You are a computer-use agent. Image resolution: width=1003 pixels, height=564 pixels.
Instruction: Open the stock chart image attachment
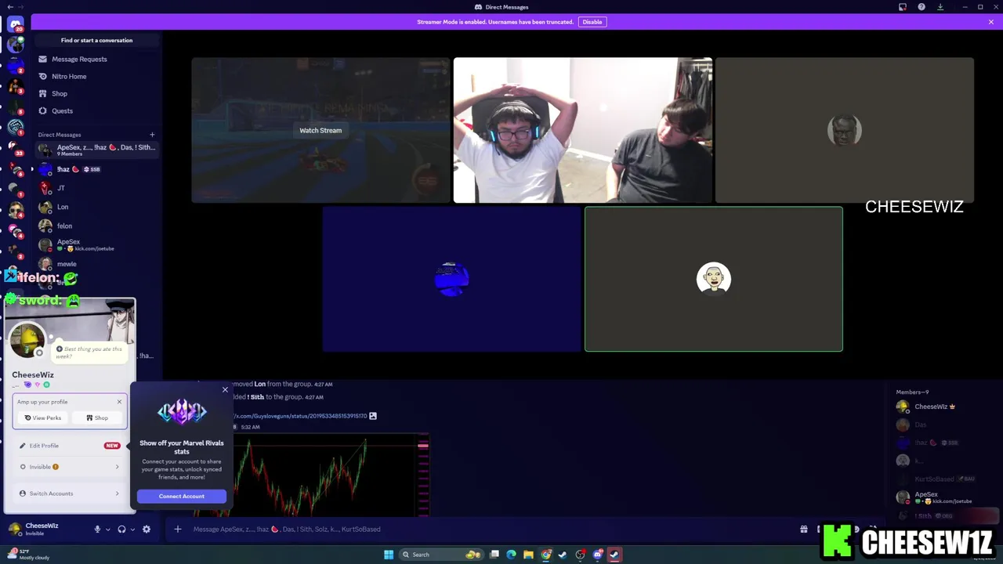[331, 475]
